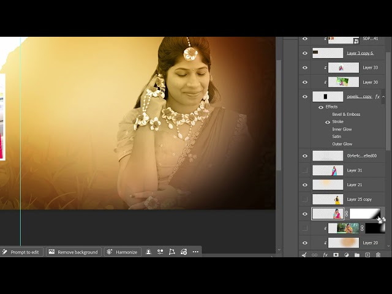Hide Layer 33 using its eye icon
The height and width of the screenshot is (294, 392).
(x=305, y=68)
